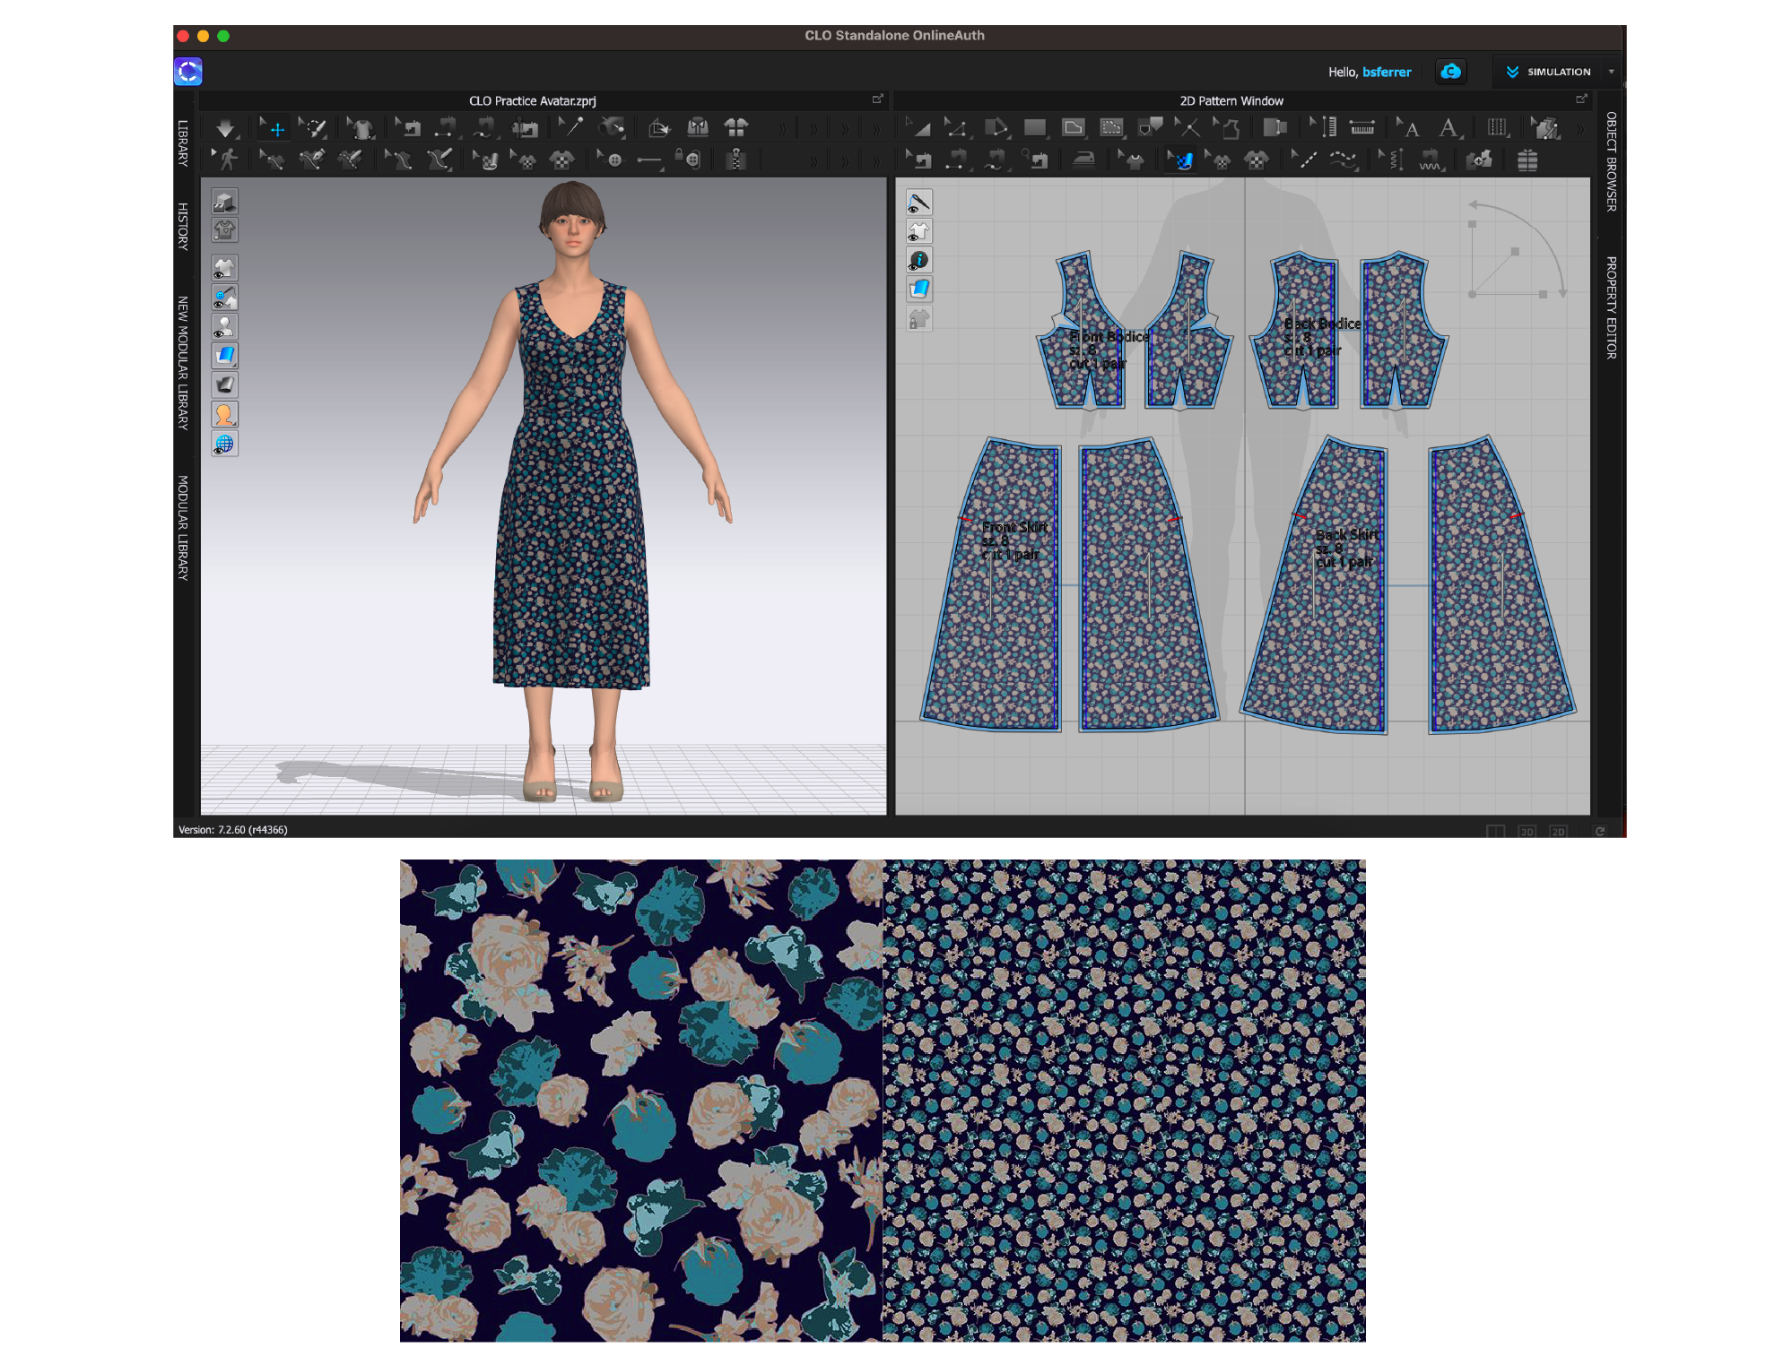The width and height of the screenshot is (1766, 1365).
Task: Choose the Topstitch dashed-line tool
Action: (1304, 160)
